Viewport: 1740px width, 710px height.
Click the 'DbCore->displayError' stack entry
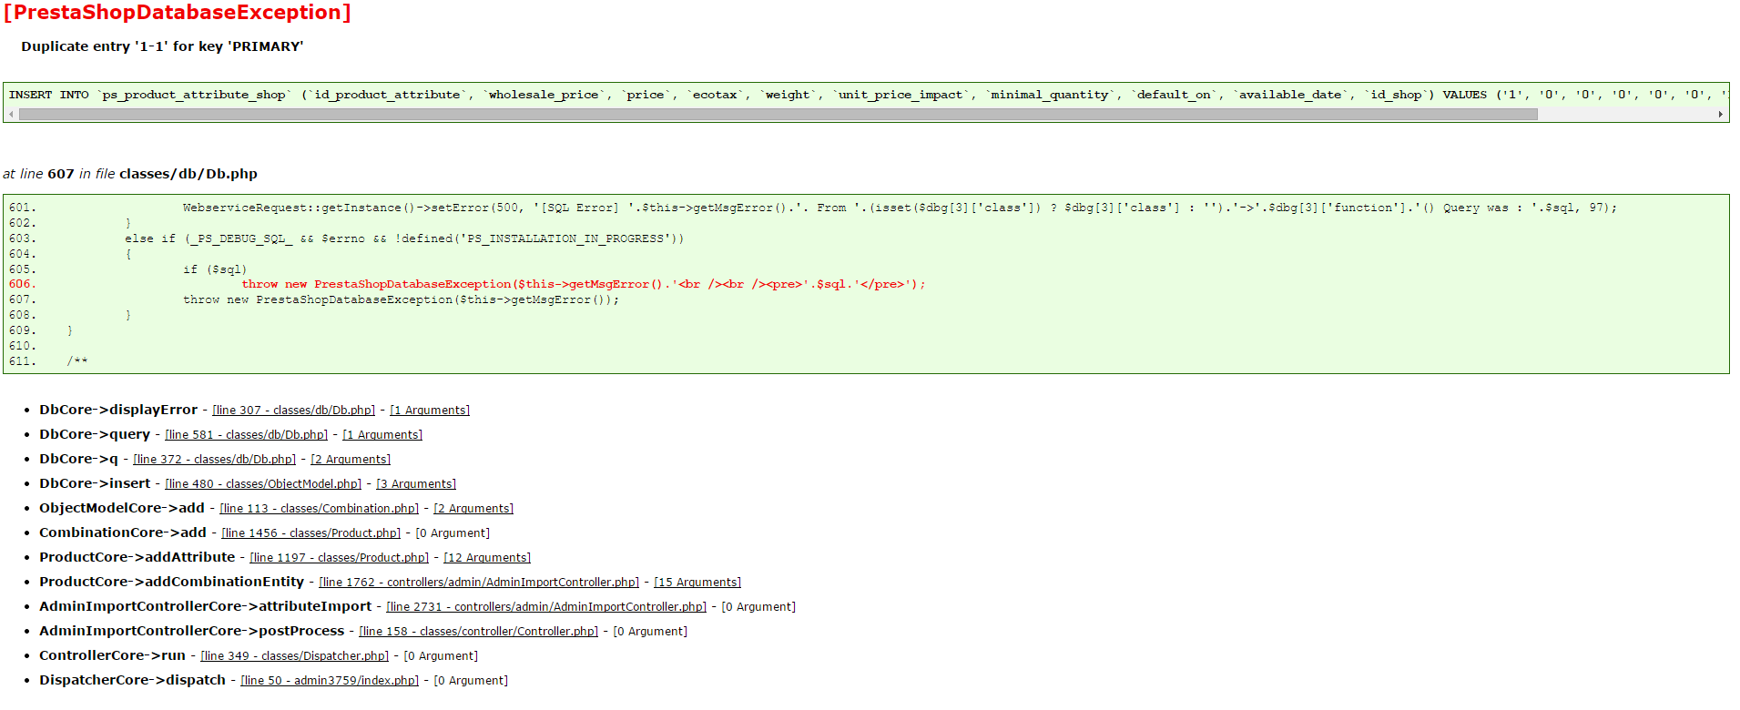[118, 411]
